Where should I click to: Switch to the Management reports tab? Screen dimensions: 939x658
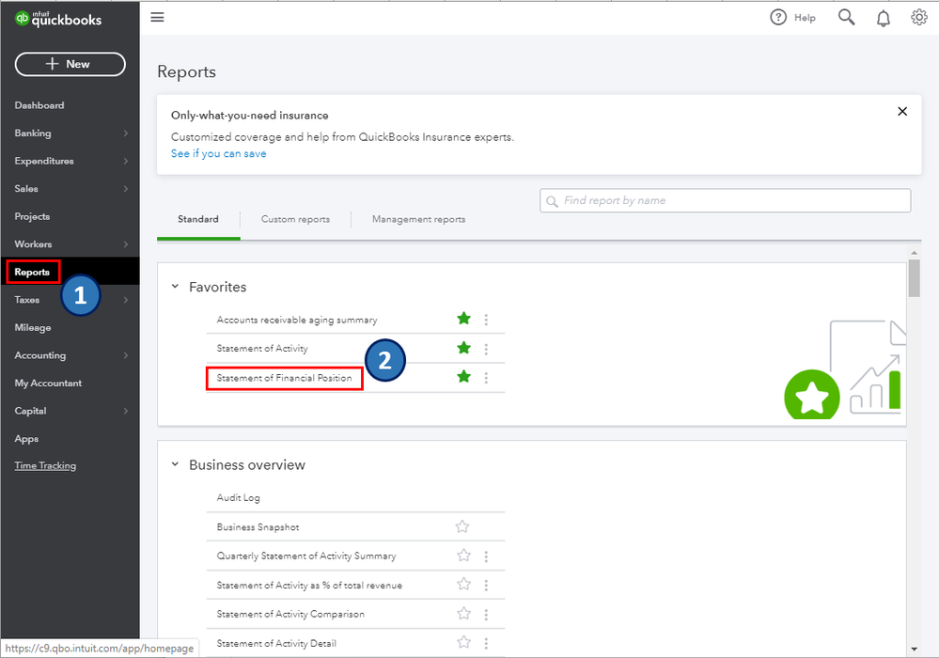(x=418, y=219)
